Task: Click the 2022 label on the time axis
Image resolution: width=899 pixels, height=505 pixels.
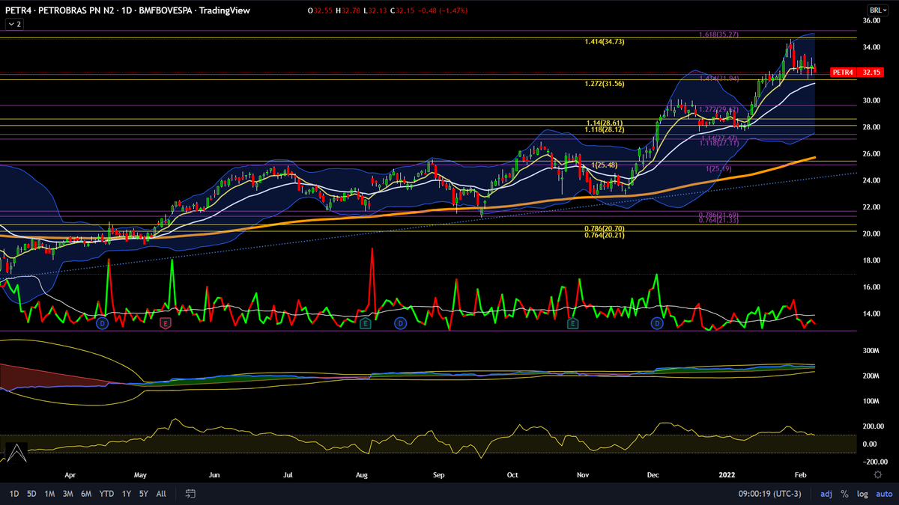Action: click(x=727, y=474)
